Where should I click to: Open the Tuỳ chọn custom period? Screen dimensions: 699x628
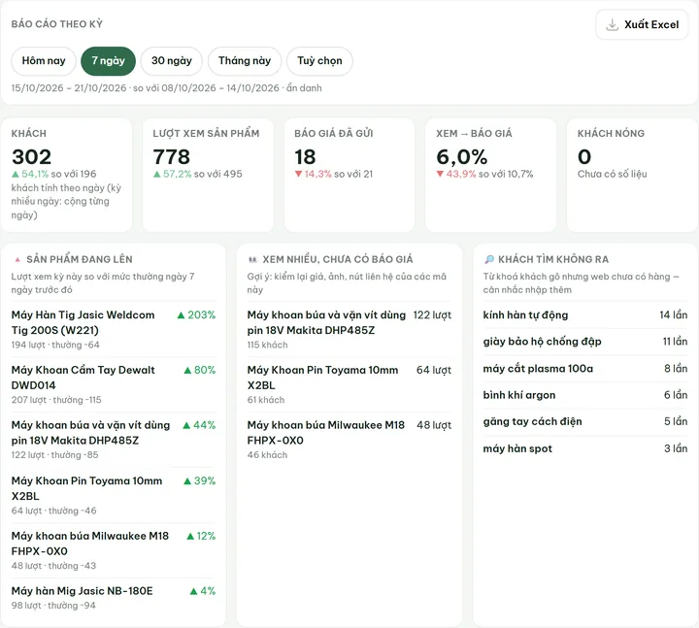pos(319,60)
